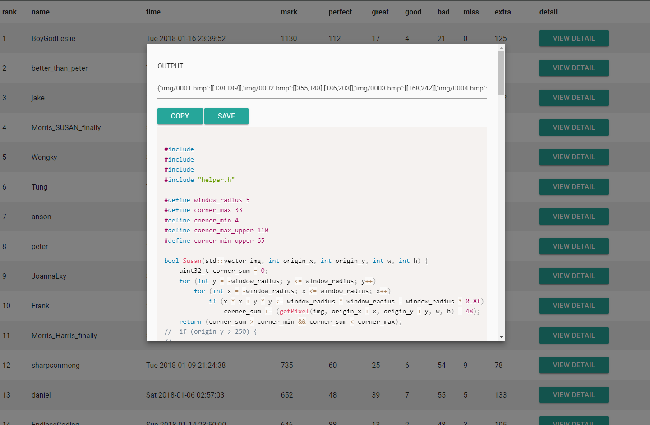650x425 pixels.
Task: View detail for anson's entry
Action: click(x=573, y=217)
